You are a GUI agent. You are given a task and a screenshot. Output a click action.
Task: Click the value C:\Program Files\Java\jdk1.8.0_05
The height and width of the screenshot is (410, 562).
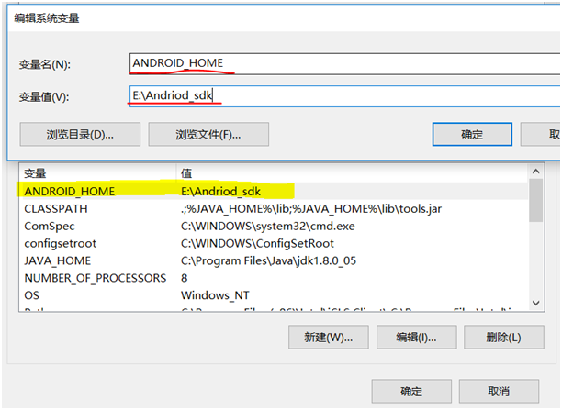point(268,261)
